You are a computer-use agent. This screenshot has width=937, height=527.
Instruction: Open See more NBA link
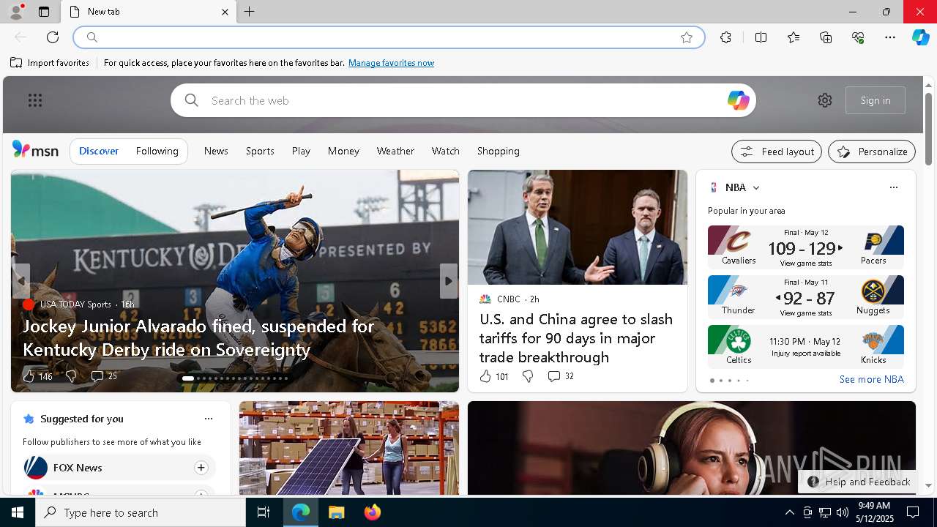coord(871,379)
